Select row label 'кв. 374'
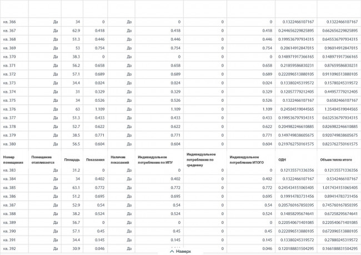Image resolution: width=361 pixels, height=255 pixels. point(9,92)
